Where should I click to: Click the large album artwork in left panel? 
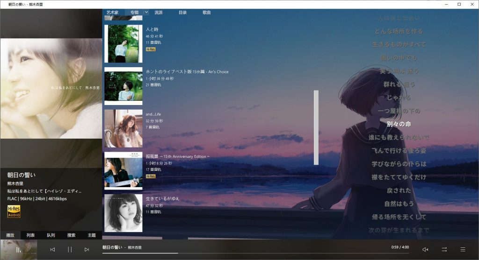click(x=51, y=88)
